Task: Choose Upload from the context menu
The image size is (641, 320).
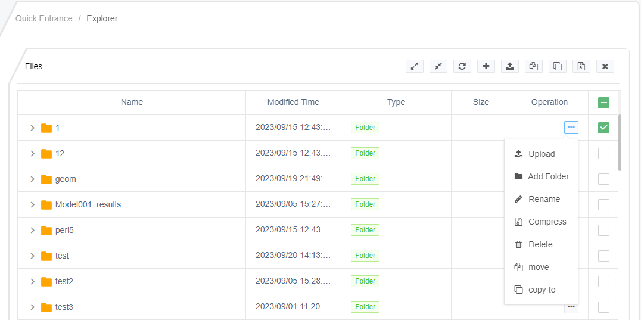Action: click(x=542, y=154)
